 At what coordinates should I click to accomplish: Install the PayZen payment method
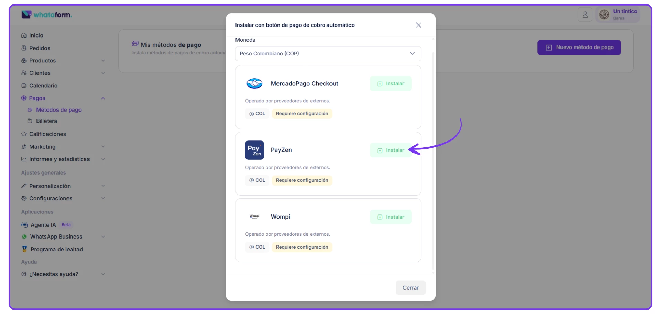[391, 150]
